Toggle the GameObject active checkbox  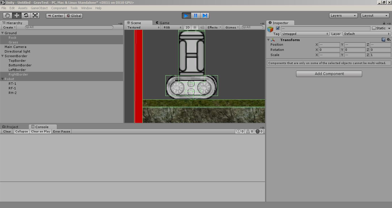coord(277,28)
